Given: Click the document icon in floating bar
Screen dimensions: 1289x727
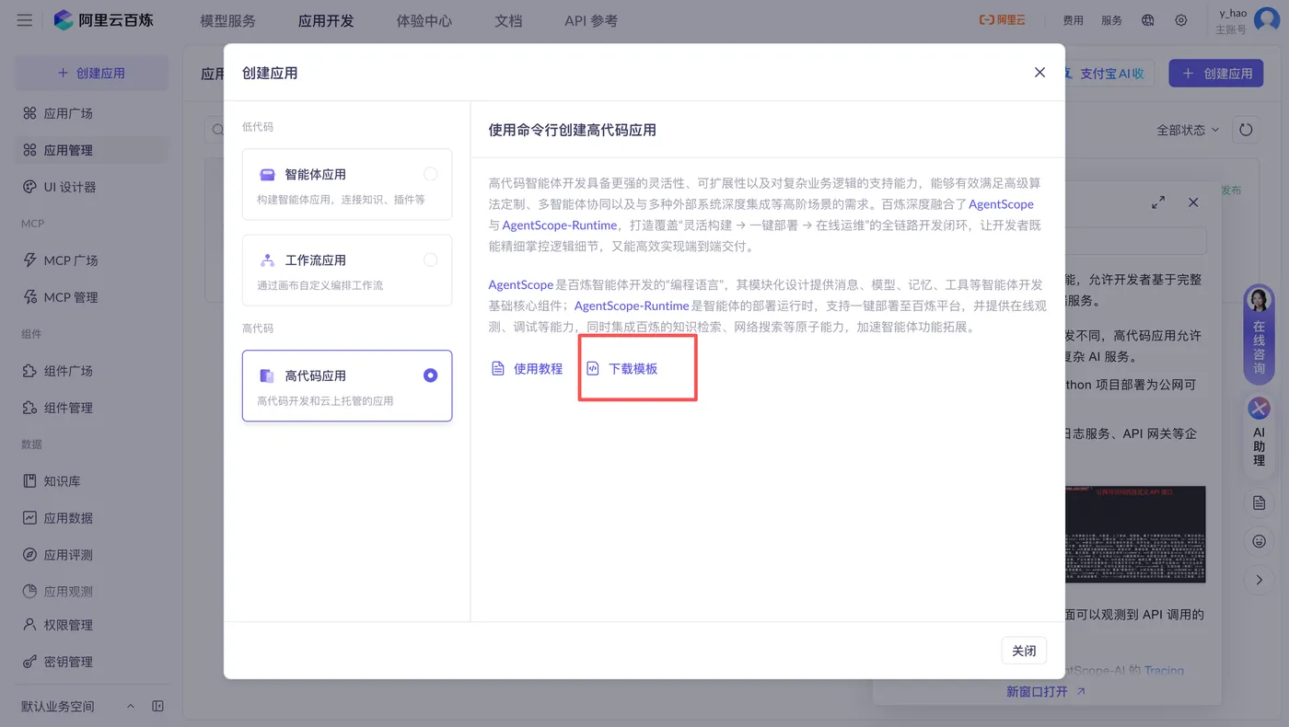Looking at the screenshot, I should 1259,503.
